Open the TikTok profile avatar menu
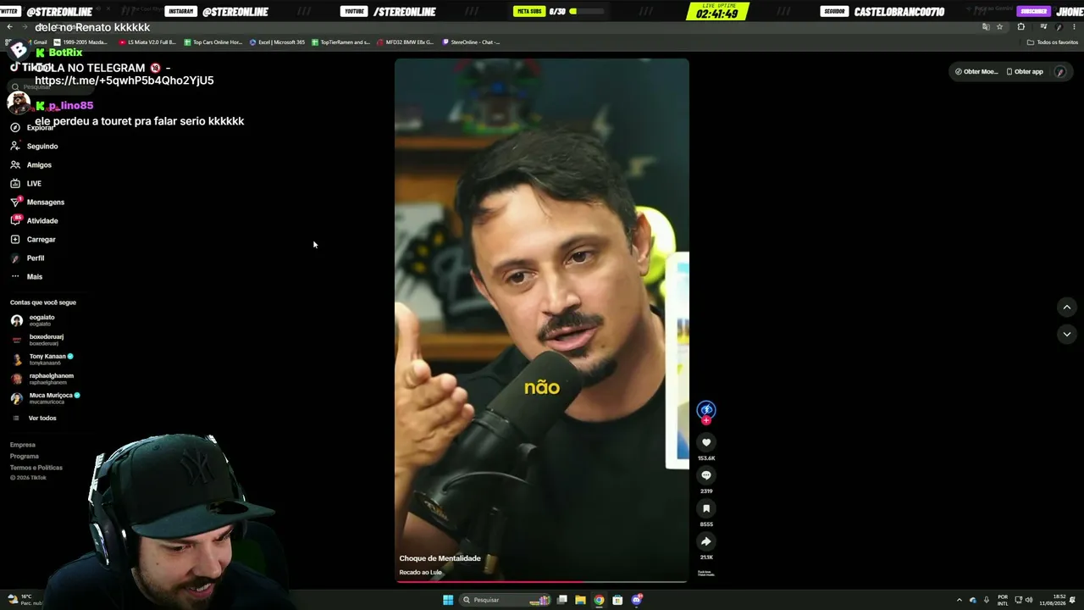 tap(1059, 71)
